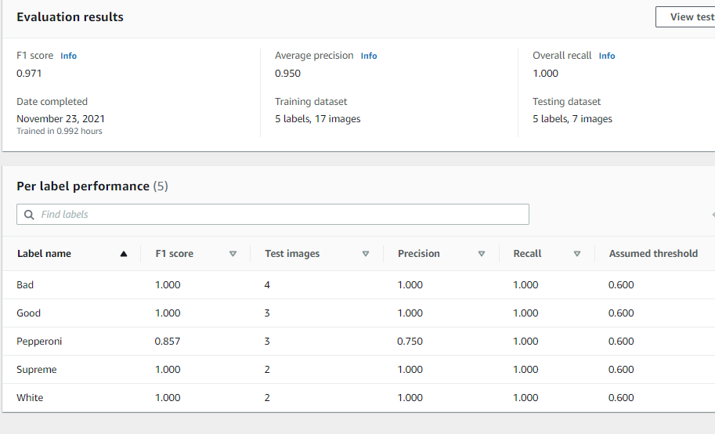Open Info link next to Overall recall
This screenshot has height=434, width=715.
tap(606, 56)
